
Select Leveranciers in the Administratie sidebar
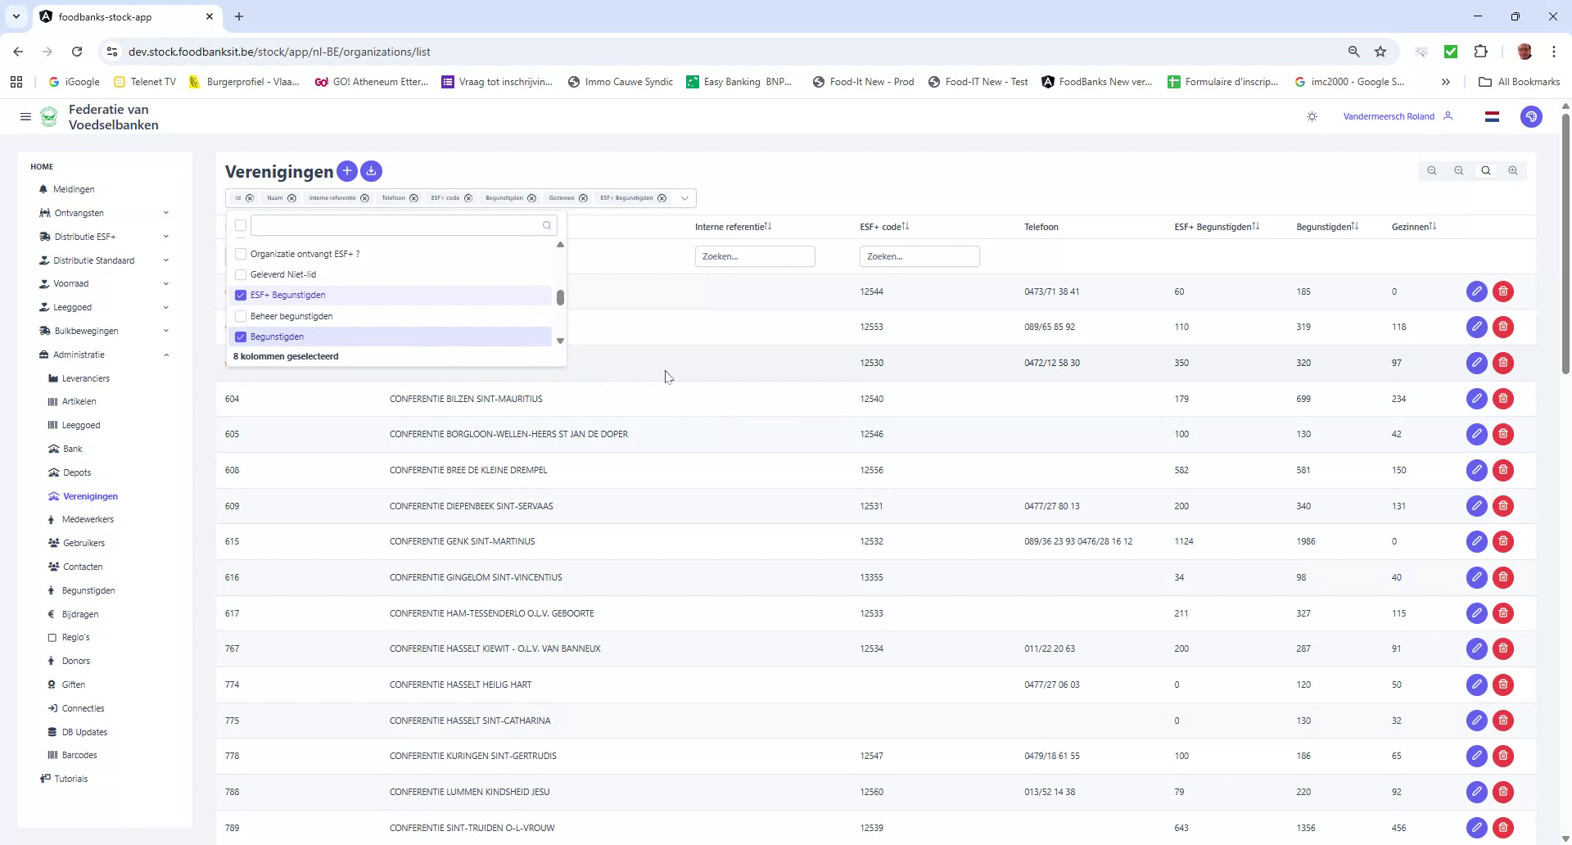click(x=85, y=377)
